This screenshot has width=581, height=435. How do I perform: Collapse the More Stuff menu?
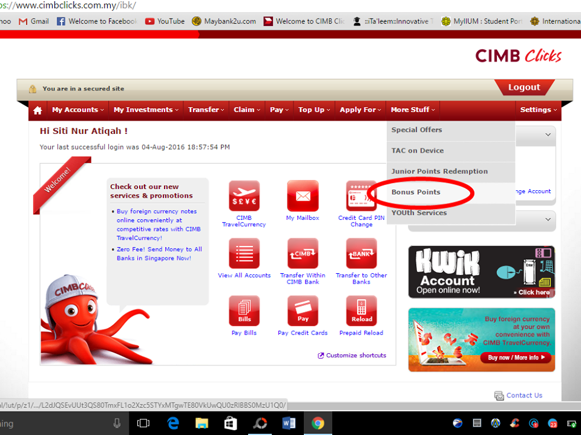[413, 110]
